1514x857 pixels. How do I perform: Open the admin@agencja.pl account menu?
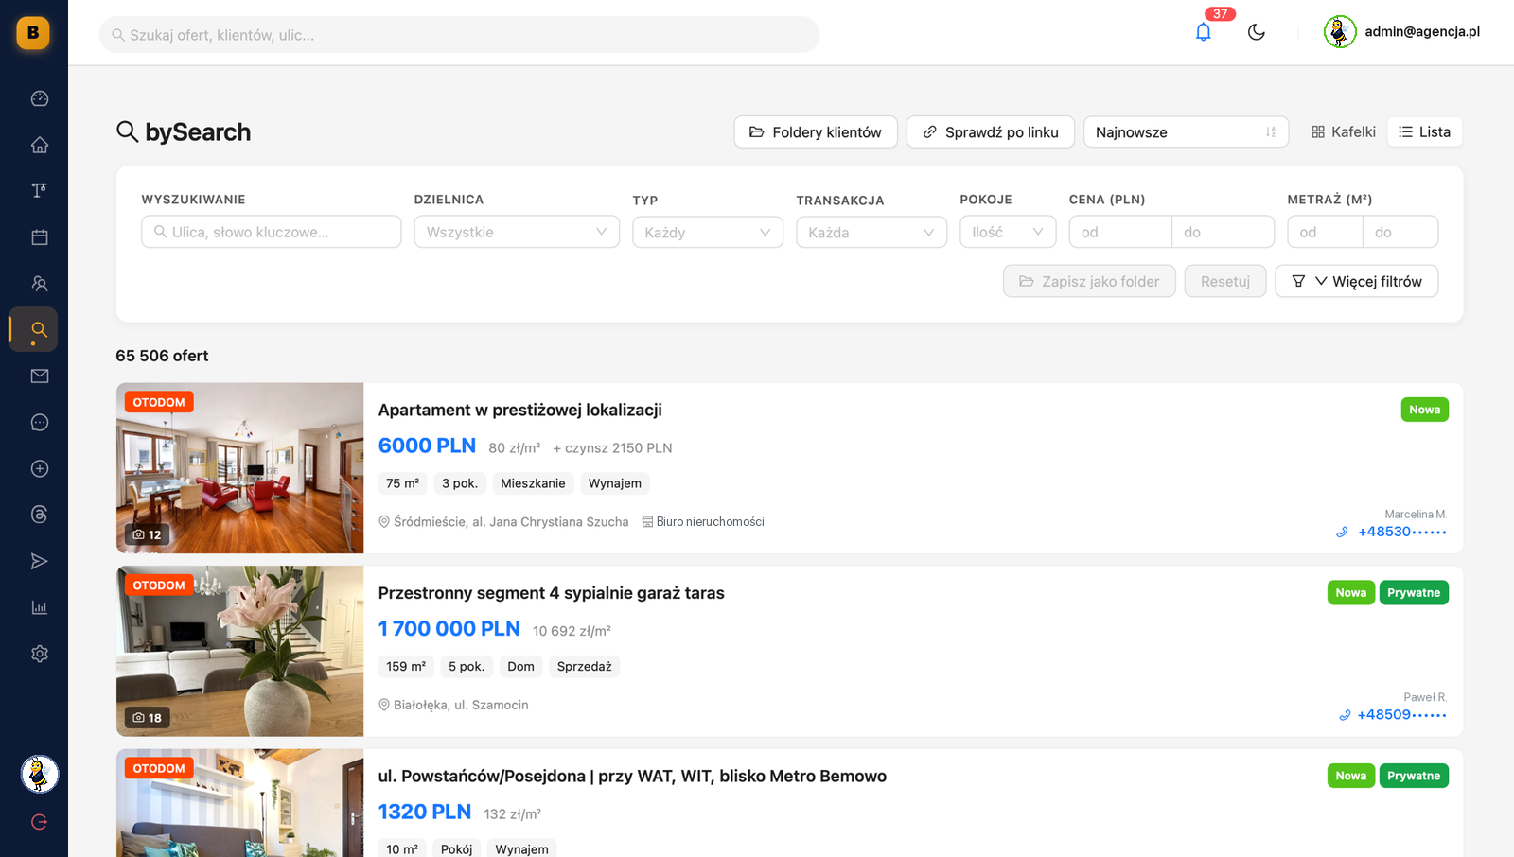click(x=1402, y=32)
